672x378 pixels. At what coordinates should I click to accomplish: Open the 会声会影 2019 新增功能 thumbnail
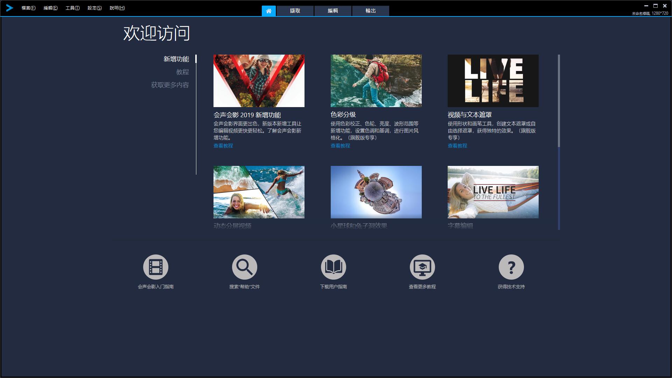click(x=259, y=81)
